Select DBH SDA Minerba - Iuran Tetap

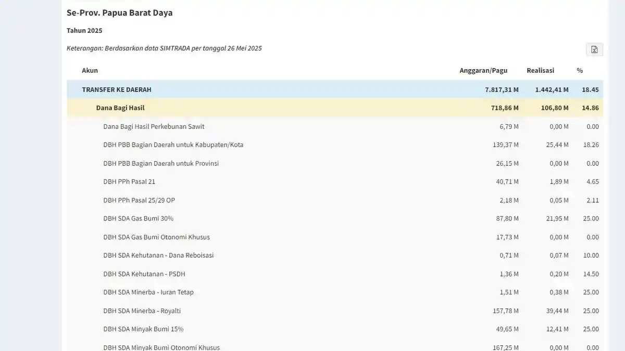[335, 292]
